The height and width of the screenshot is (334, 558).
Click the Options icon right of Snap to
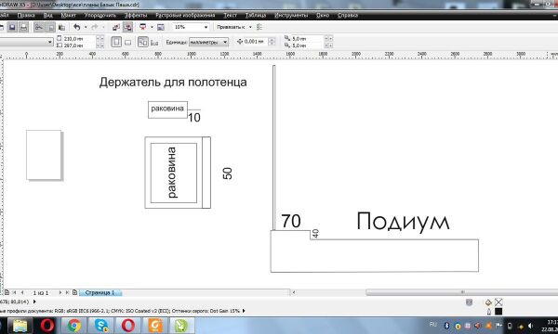[x=259, y=27]
